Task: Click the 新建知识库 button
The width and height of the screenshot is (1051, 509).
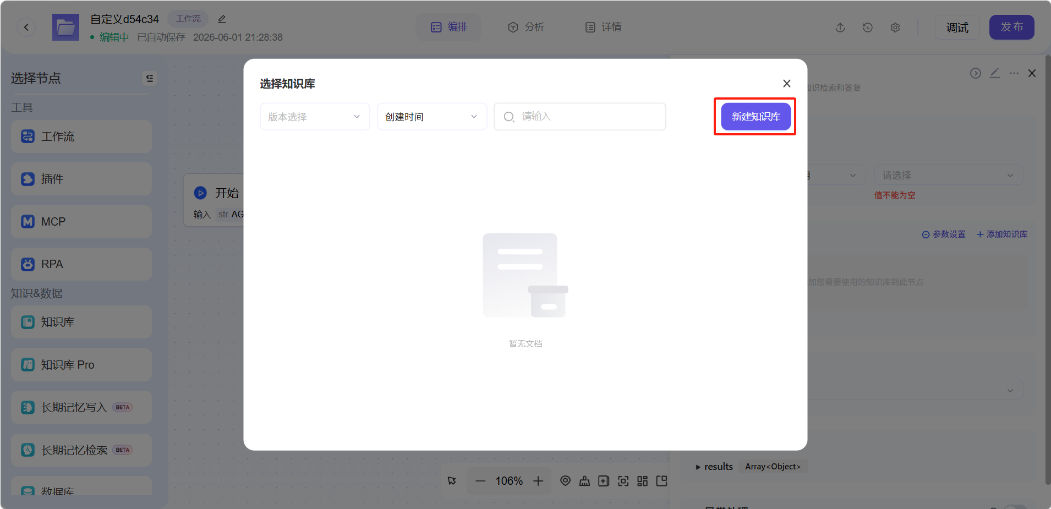Action: click(x=756, y=117)
